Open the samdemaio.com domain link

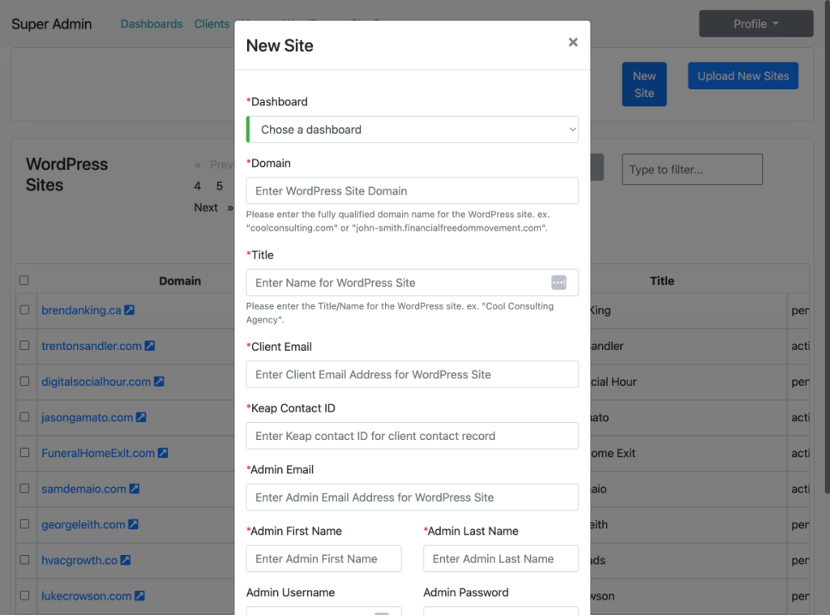[83, 489]
